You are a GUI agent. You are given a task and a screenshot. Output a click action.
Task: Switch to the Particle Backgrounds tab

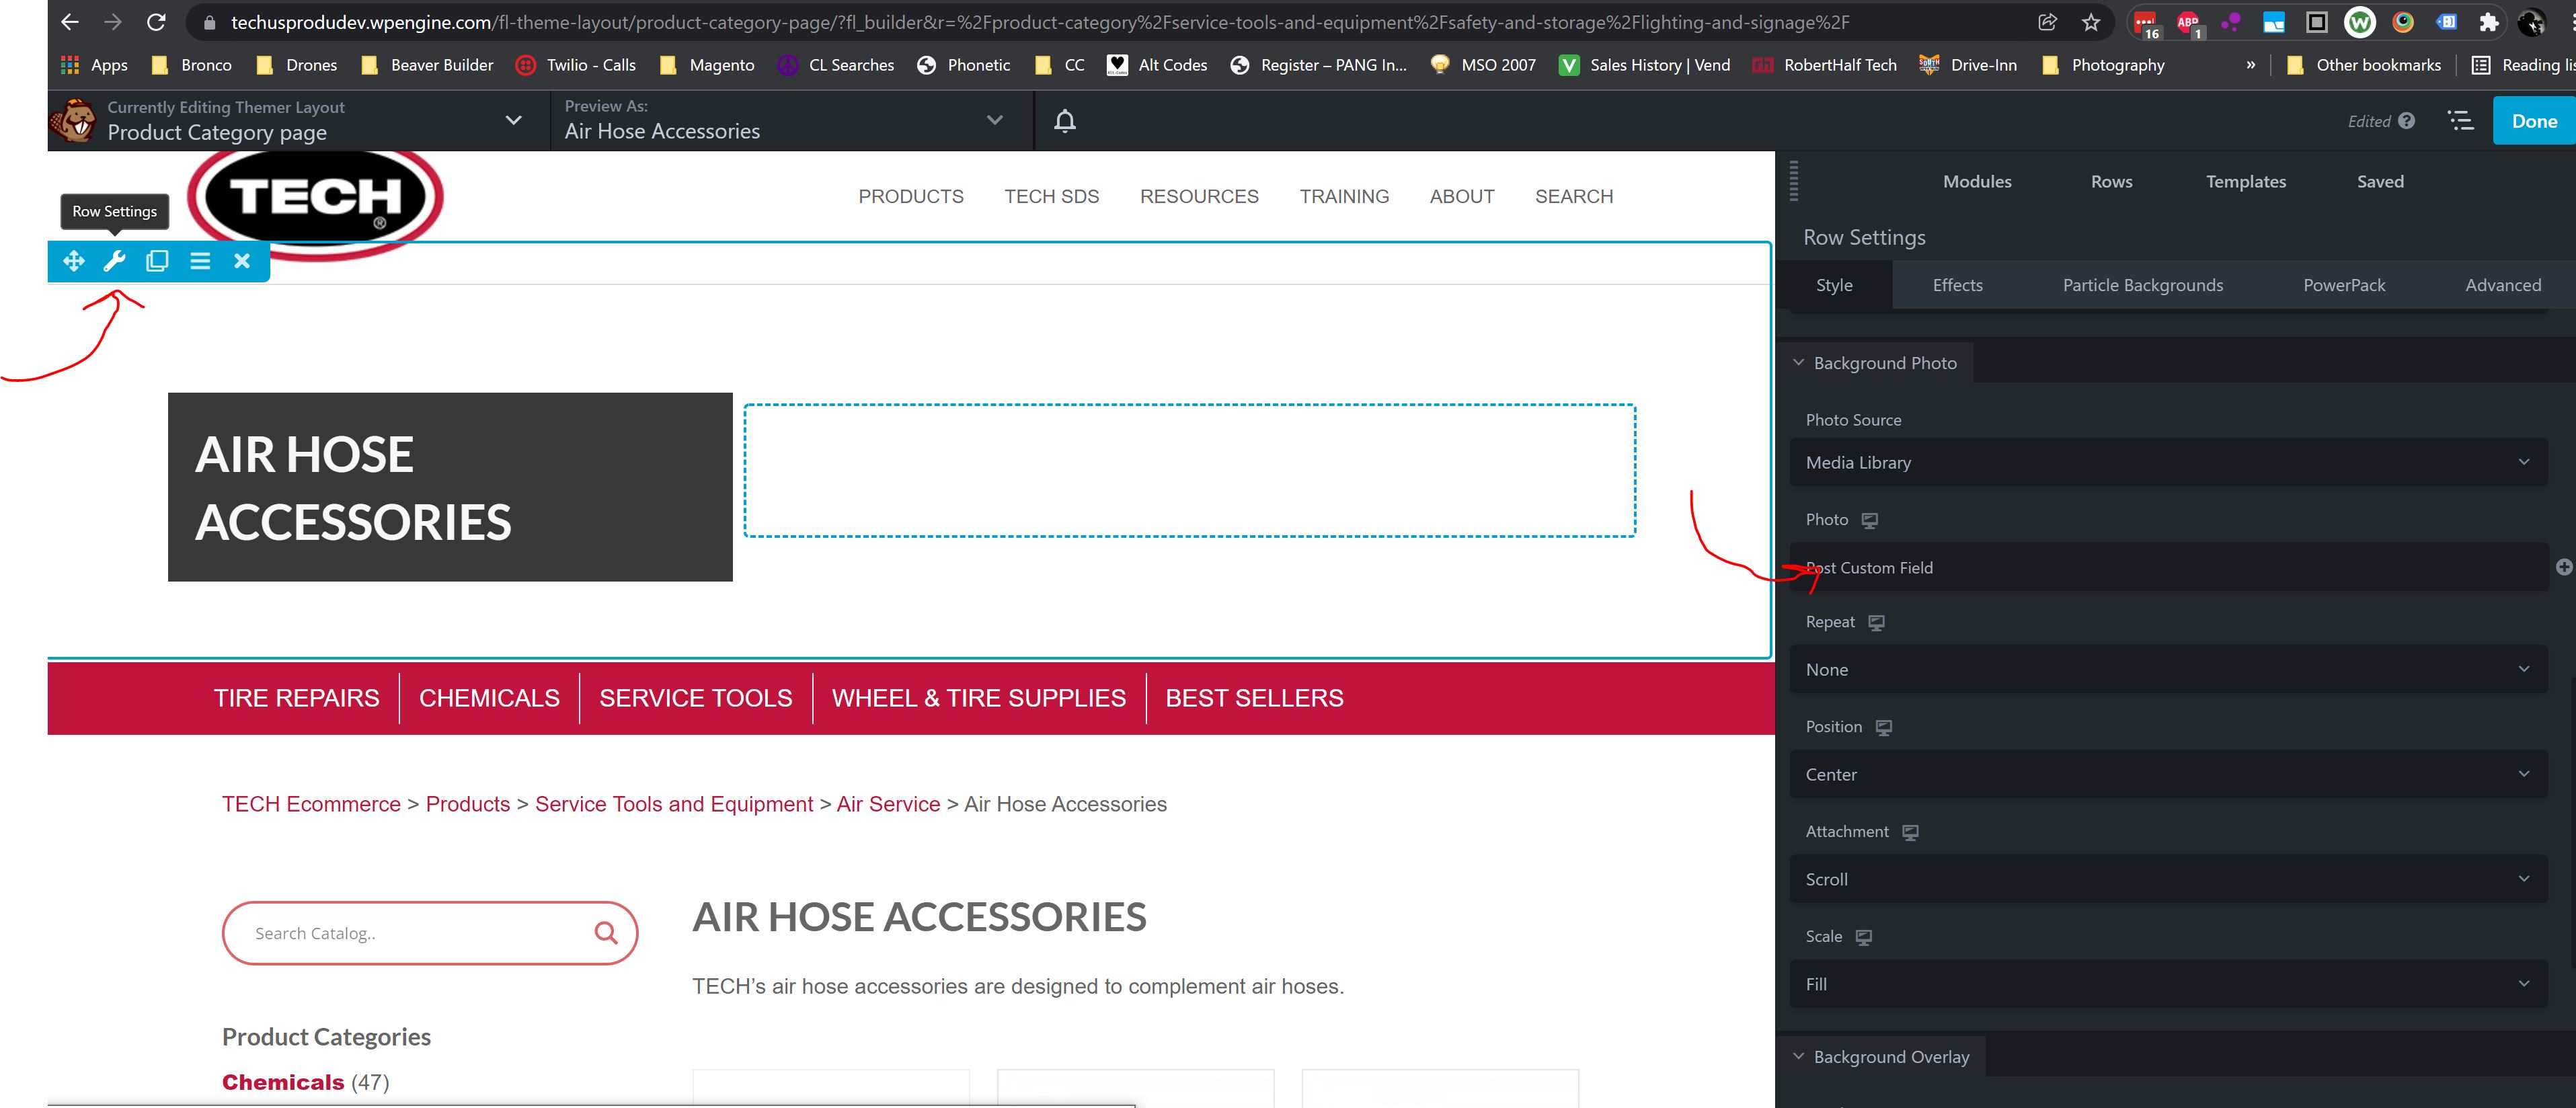tap(2143, 285)
